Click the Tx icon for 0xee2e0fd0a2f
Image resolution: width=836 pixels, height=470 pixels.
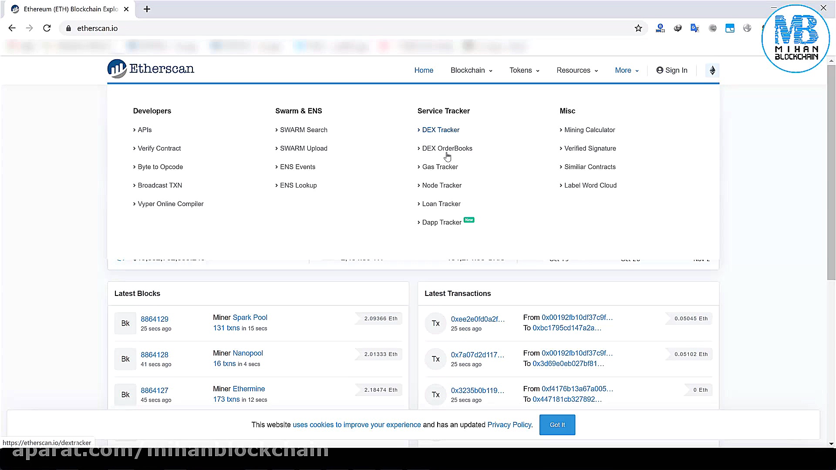436,323
